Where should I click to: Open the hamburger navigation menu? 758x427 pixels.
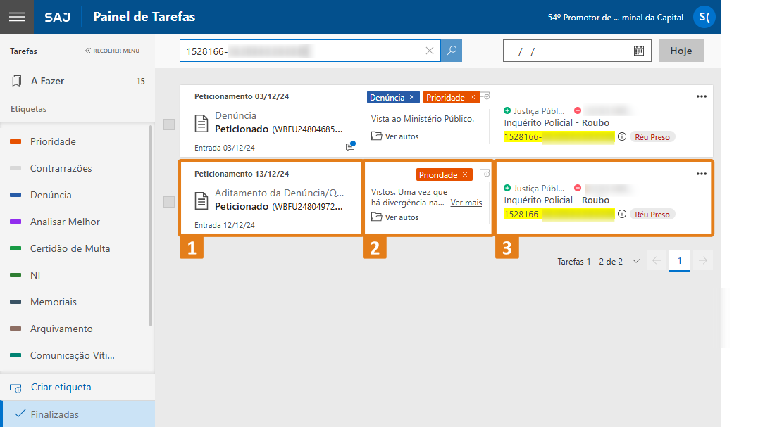point(17,16)
